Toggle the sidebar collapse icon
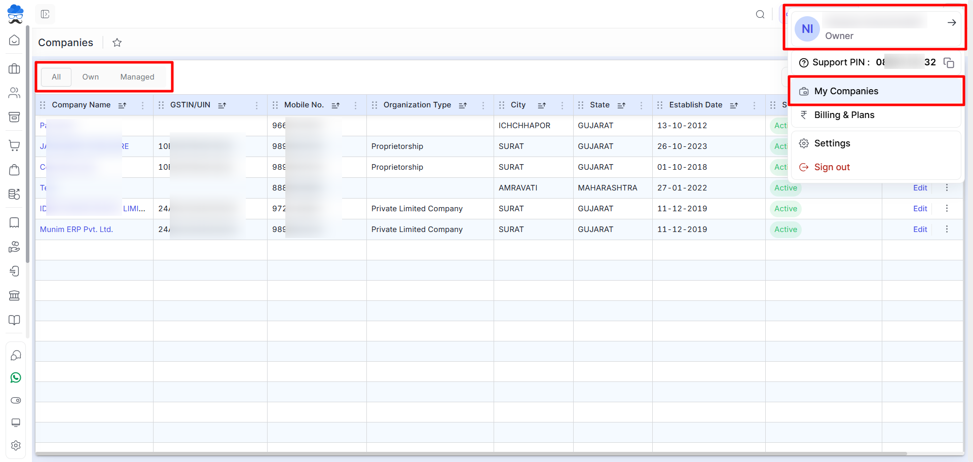 coord(45,14)
